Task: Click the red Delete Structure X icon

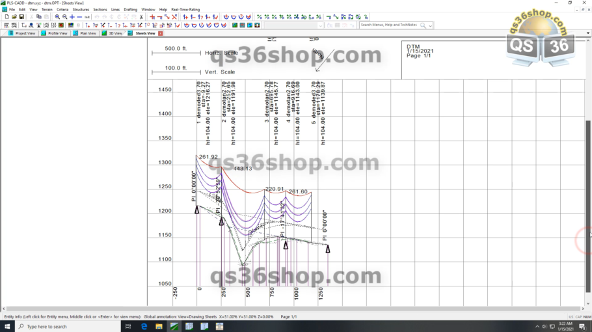Action: 174,17
